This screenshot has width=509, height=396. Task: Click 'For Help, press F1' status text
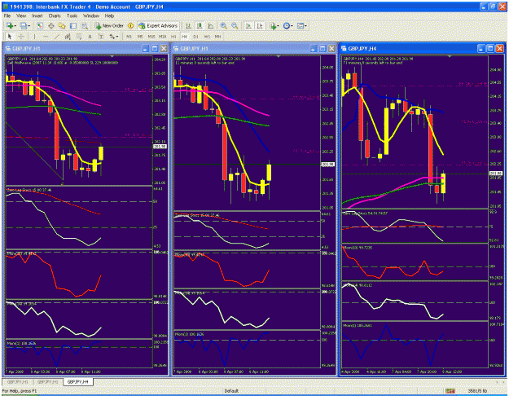pyautogui.click(x=20, y=391)
